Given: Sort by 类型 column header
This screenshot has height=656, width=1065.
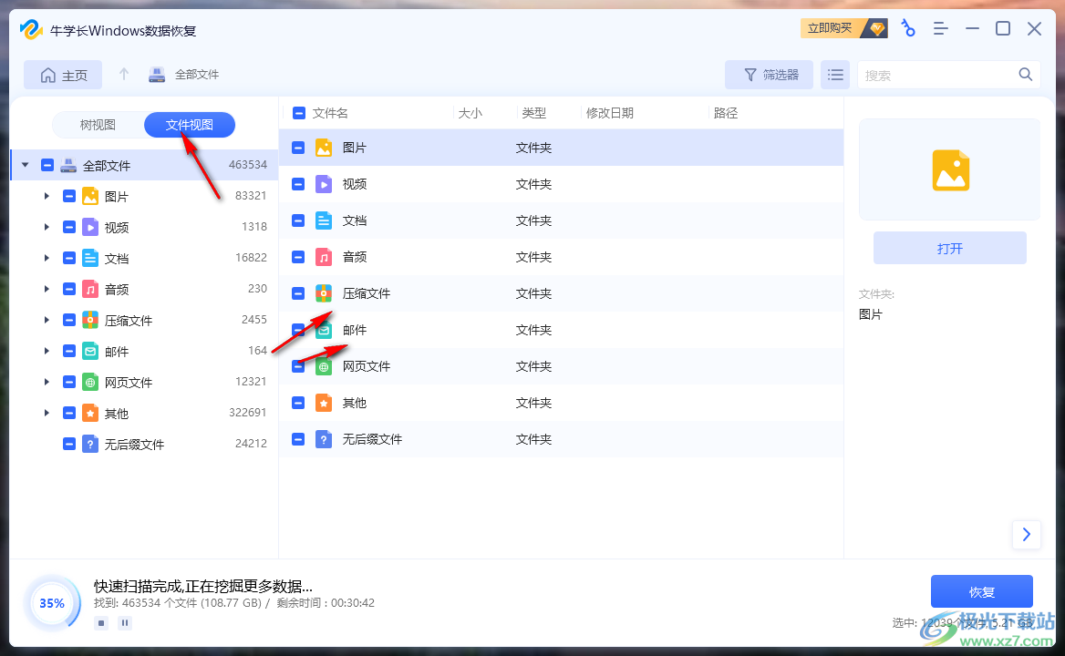Looking at the screenshot, I should click(533, 113).
